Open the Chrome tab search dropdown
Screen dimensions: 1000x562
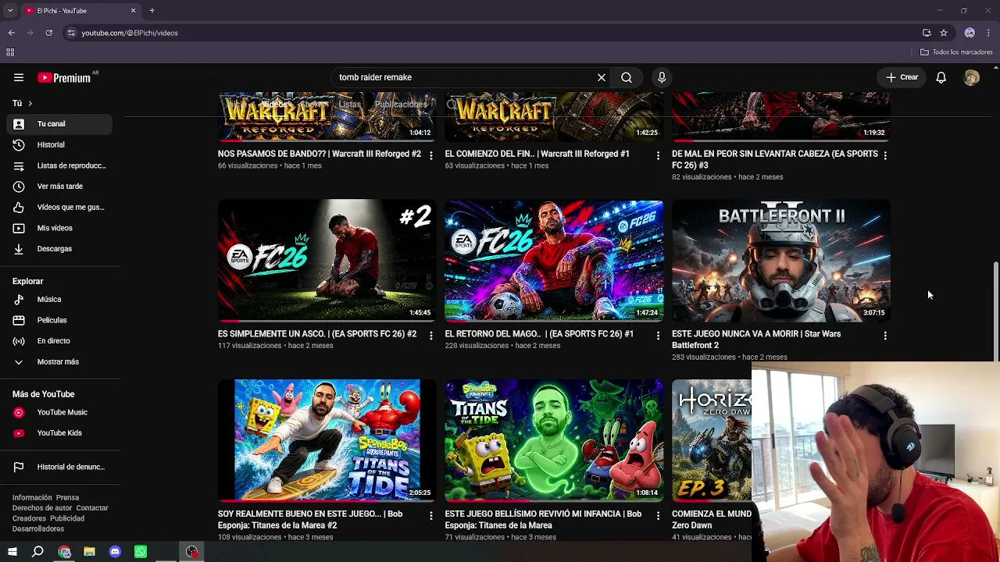(x=10, y=10)
